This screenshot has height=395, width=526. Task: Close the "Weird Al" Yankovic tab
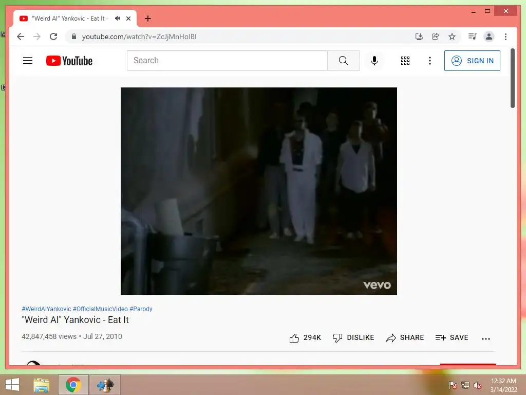(128, 19)
